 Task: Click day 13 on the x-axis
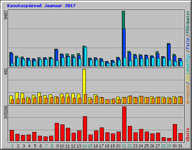pos(79,146)
